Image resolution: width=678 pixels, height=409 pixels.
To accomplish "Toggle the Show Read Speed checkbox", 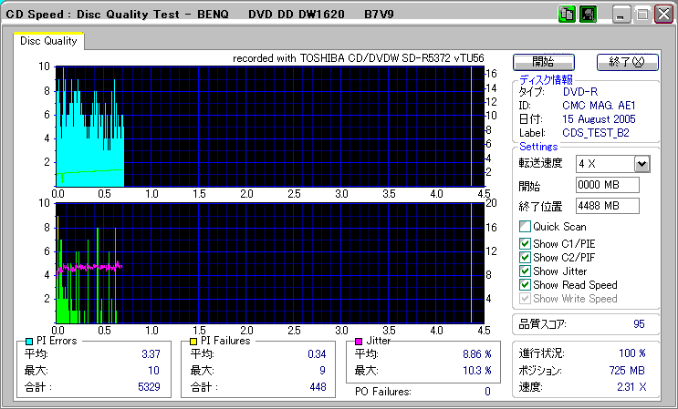I will (525, 285).
